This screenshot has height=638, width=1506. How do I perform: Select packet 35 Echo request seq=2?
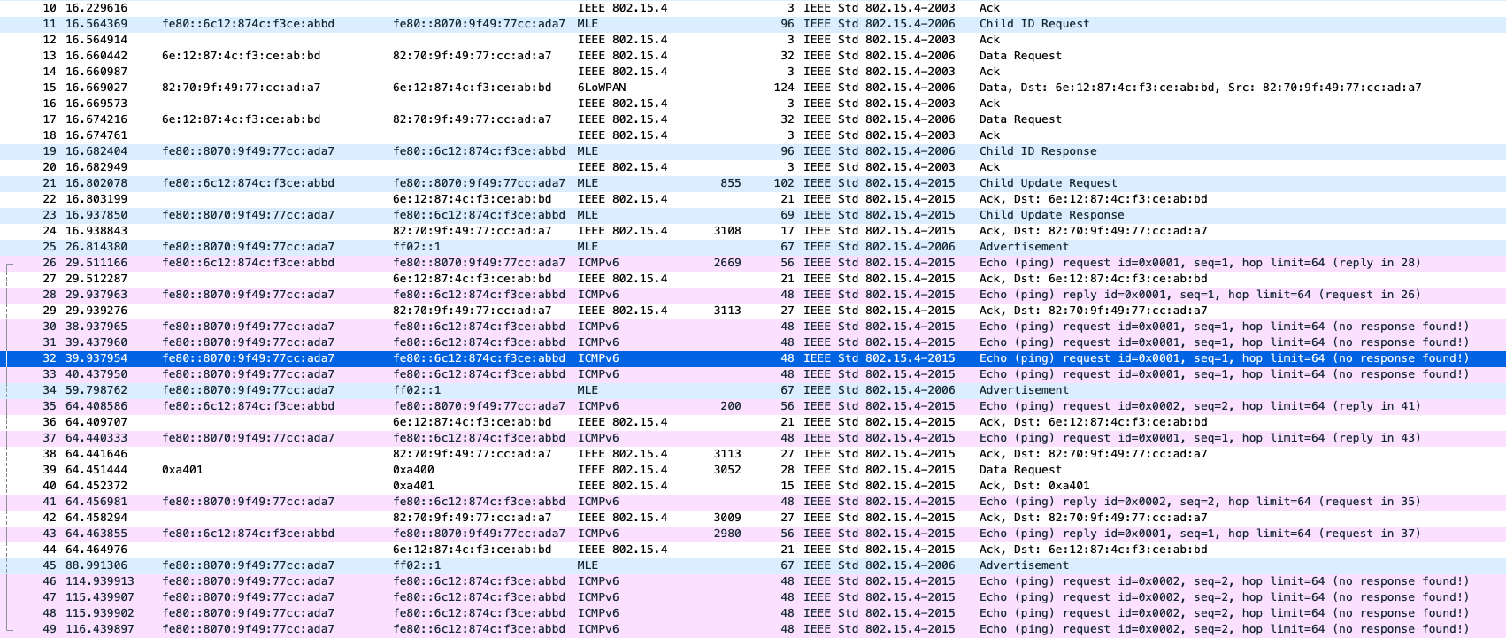(x=753, y=406)
